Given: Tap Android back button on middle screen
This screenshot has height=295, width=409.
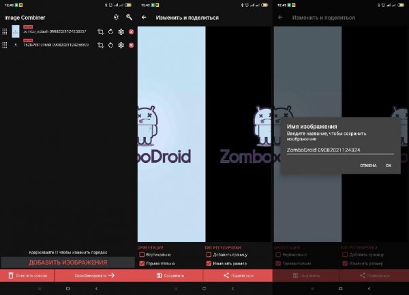Looking at the screenshot, I should 233,288.
